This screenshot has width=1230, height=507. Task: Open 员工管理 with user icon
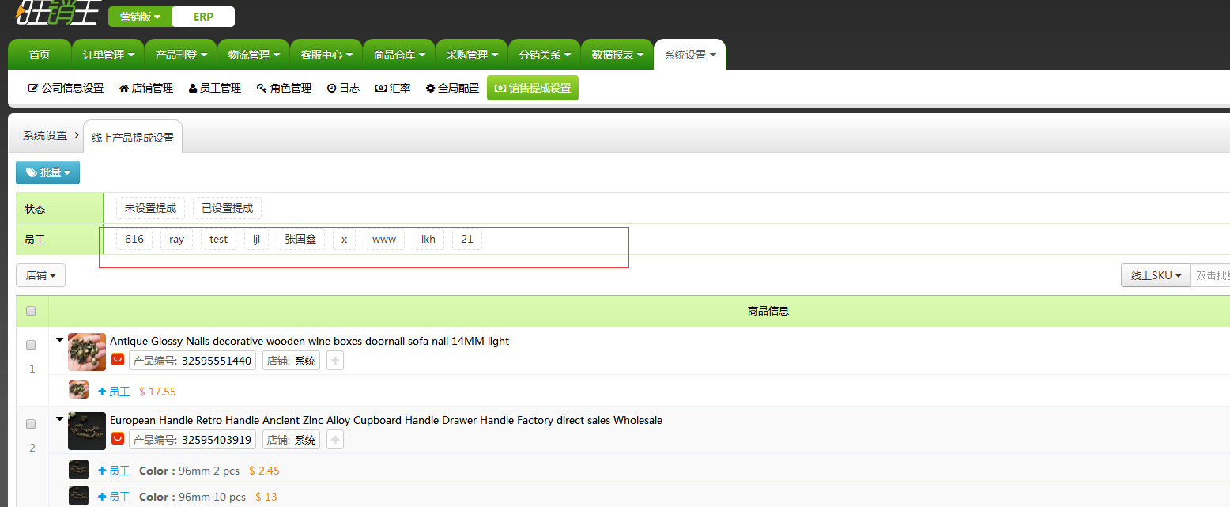click(215, 88)
